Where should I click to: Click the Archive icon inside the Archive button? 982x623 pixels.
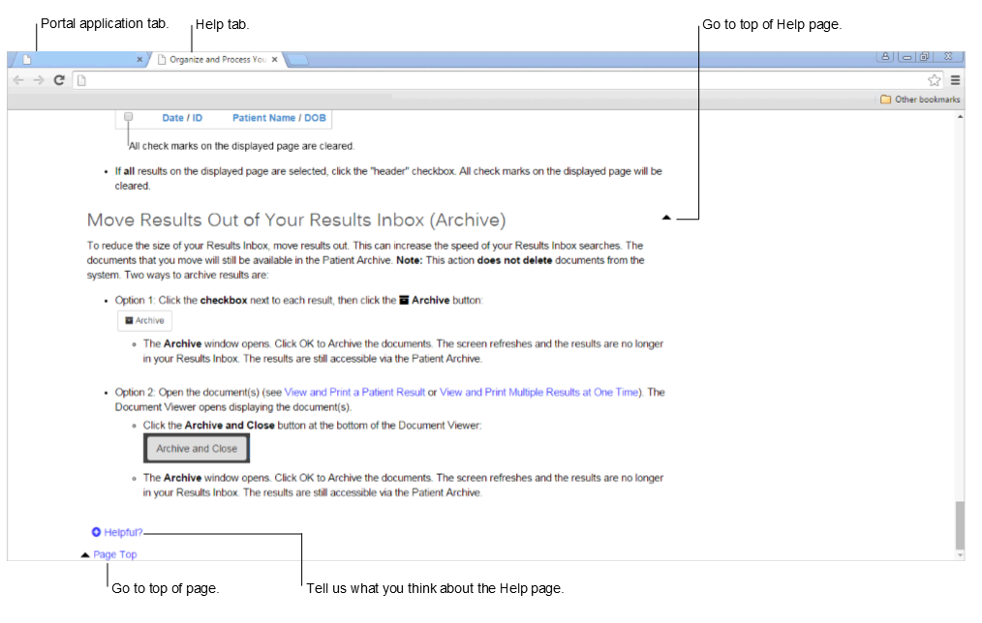pyautogui.click(x=130, y=320)
